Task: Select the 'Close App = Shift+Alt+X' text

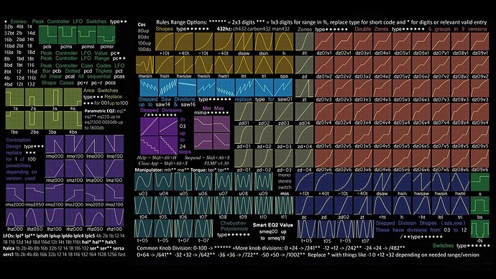Action: [x=163, y=163]
